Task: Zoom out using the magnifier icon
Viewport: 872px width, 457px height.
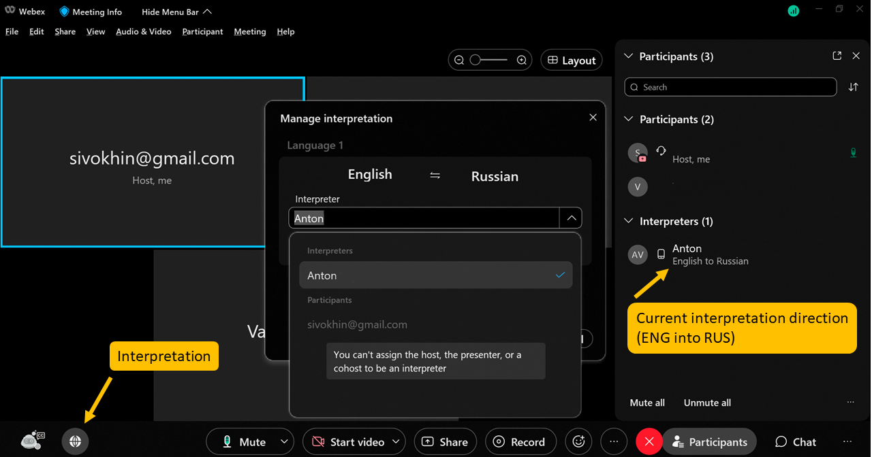Action: 459,60
